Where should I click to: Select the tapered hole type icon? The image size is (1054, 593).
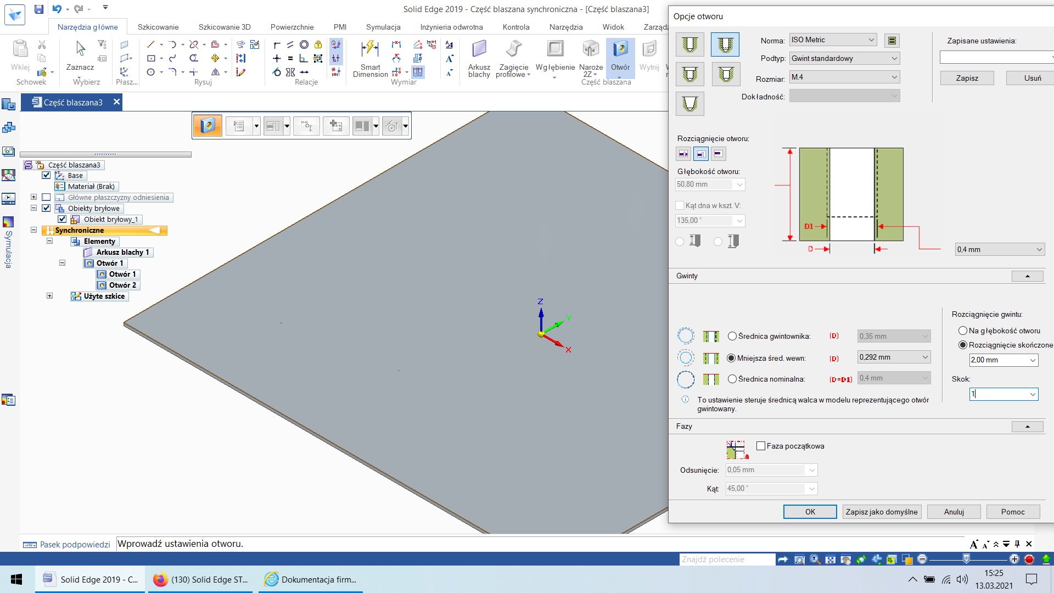[x=689, y=104]
